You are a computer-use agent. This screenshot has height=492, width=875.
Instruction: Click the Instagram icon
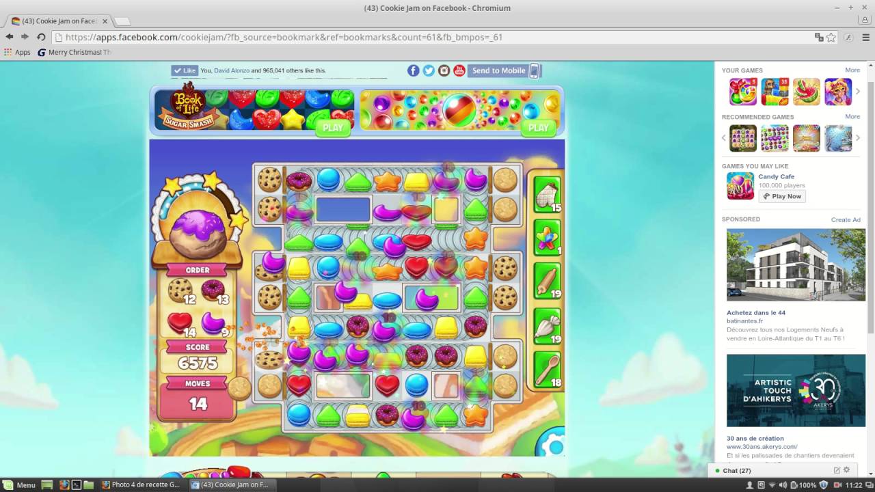pyautogui.click(x=444, y=70)
